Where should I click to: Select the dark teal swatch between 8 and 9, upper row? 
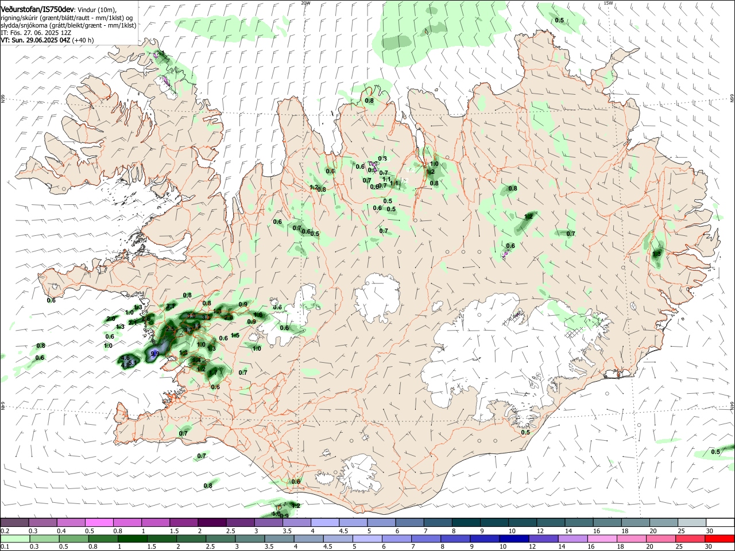point(466,522)
